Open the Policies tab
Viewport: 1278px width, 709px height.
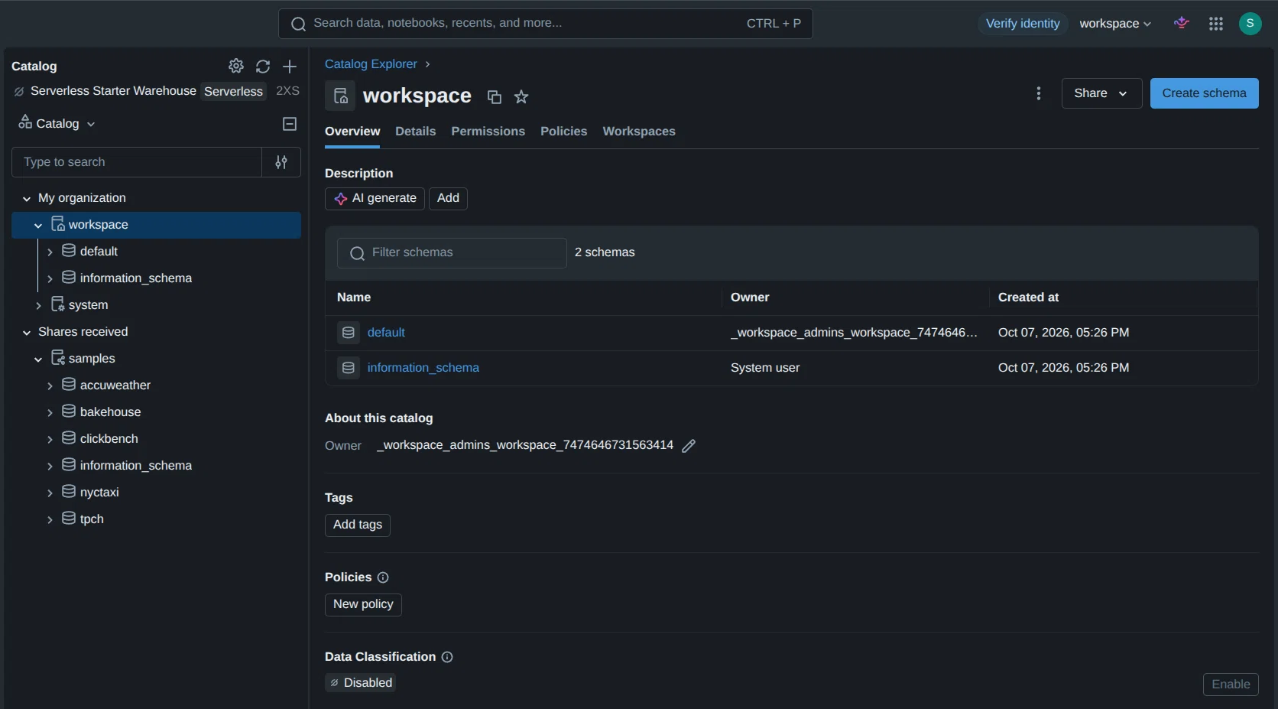(564, 132)
